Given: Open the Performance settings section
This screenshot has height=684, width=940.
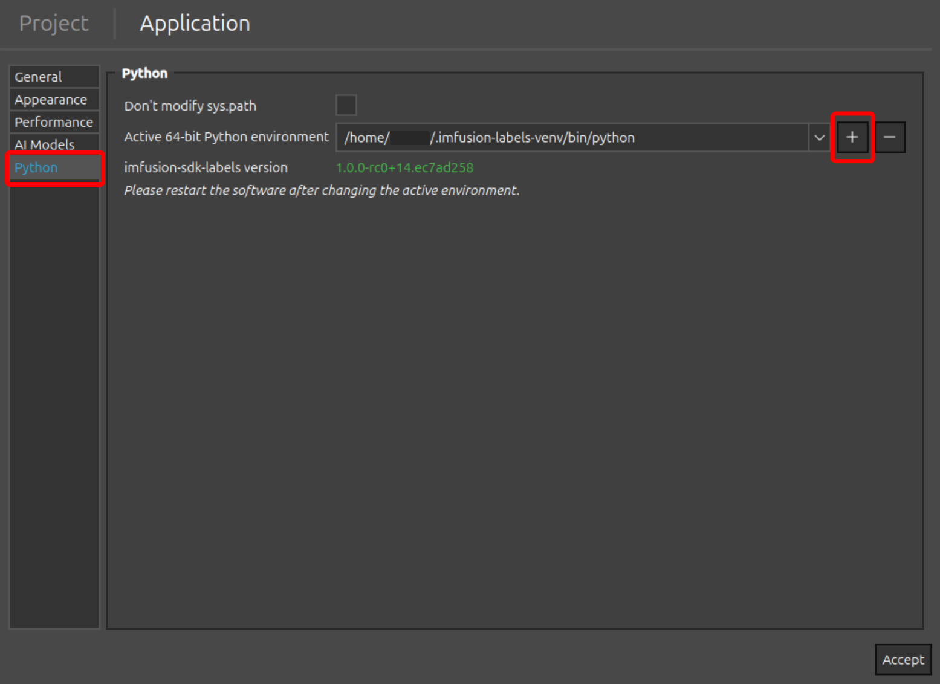Looking at the screenshot, I should click(x=54, y=122).
